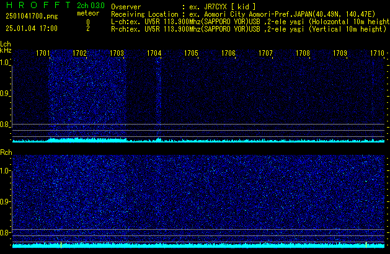390x254 pixels.
Task: Click the 2ch 0.3.0 version label
Action: 91,6
